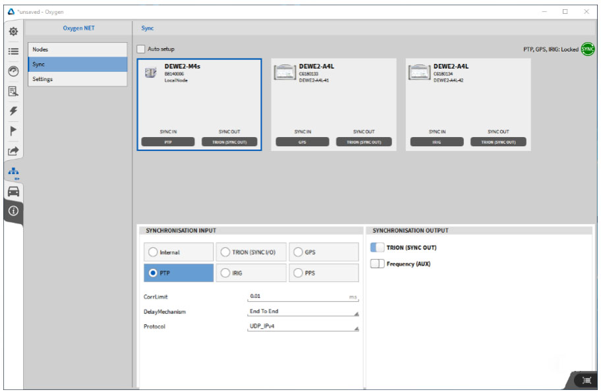Image resolution: width=601 pixels, height=392 pixels.
Task: Click the CorrLimit value input field
Action: pyautogui.click(x=297, y=296)
